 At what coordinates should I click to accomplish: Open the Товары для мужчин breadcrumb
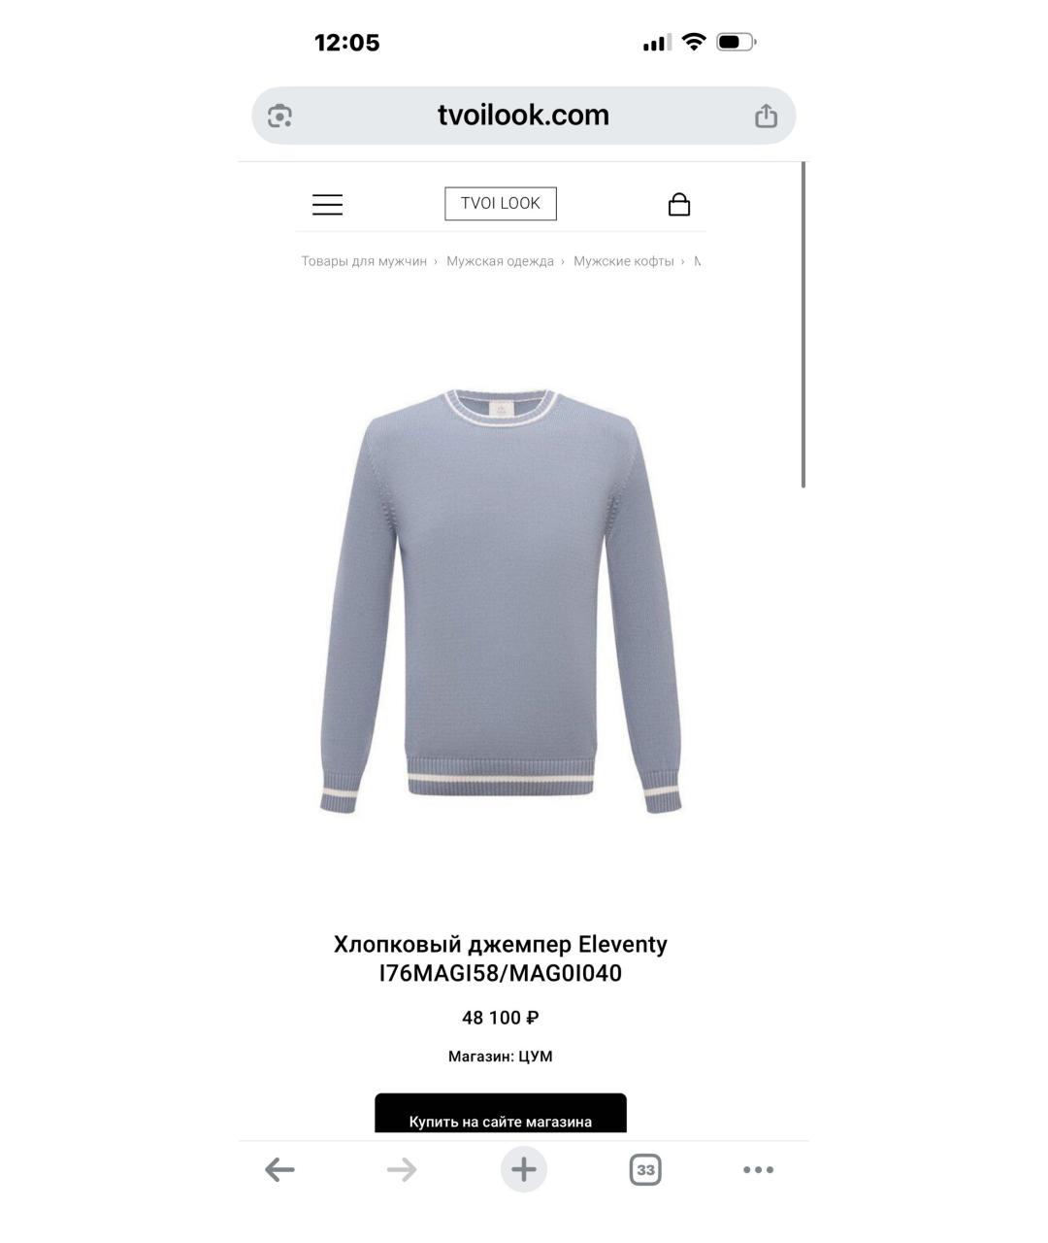(x=364, y=261)
